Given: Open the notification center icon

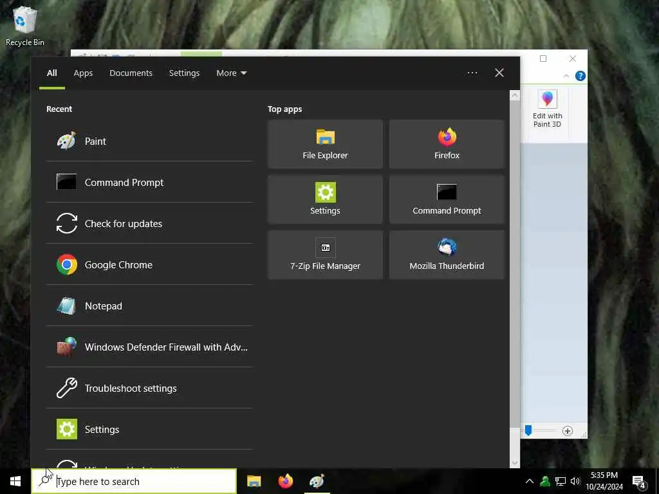Looking at the screenshot, I should 639,482.
